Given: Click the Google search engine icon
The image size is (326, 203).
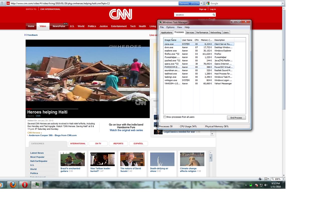Looking at the screenshot, I should [x=208, y=3].
